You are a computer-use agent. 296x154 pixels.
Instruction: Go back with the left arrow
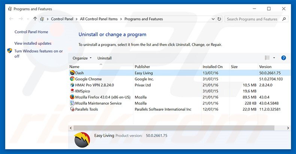11,19
